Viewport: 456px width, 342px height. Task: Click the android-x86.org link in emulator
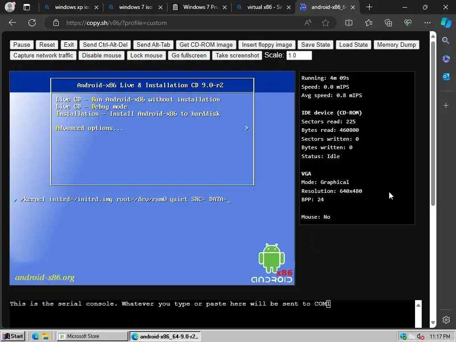click(x=45, y=278)
